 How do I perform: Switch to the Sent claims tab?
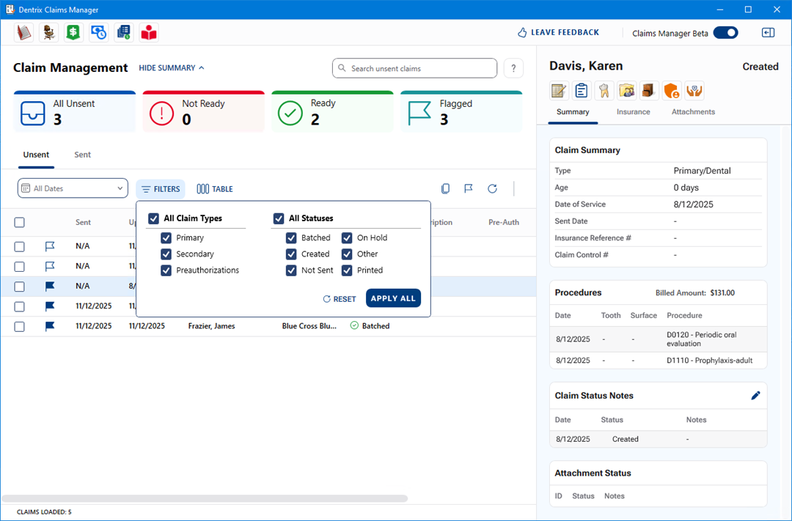pyautogui.click(x=82, y=155)
